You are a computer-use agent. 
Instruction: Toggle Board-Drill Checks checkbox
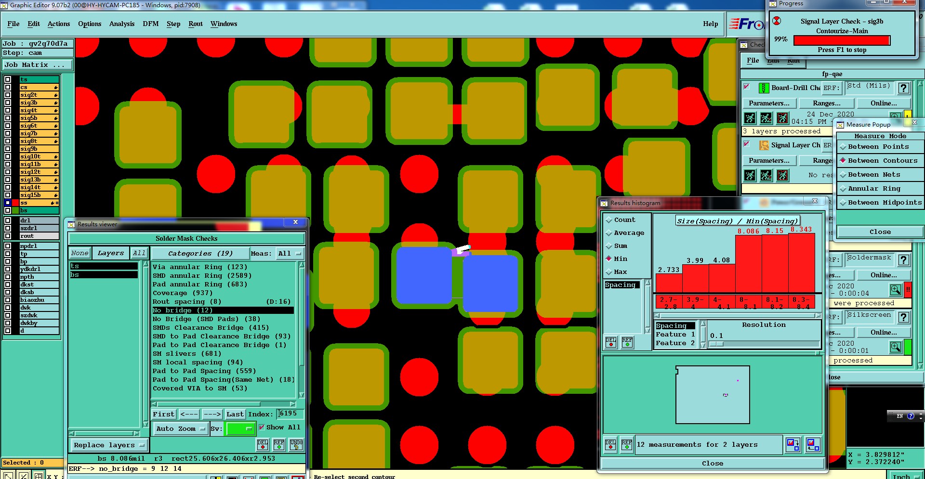click(x=747, y=87)
